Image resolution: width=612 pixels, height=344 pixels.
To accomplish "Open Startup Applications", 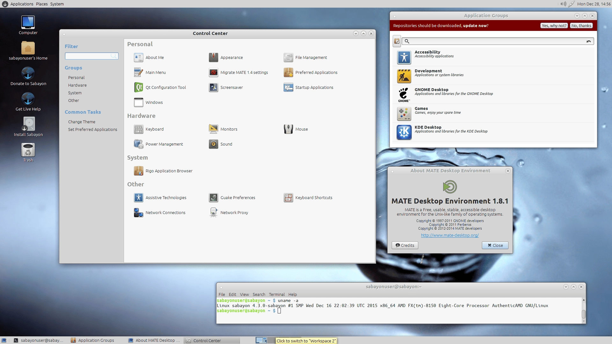I will (x=309, y=88).
